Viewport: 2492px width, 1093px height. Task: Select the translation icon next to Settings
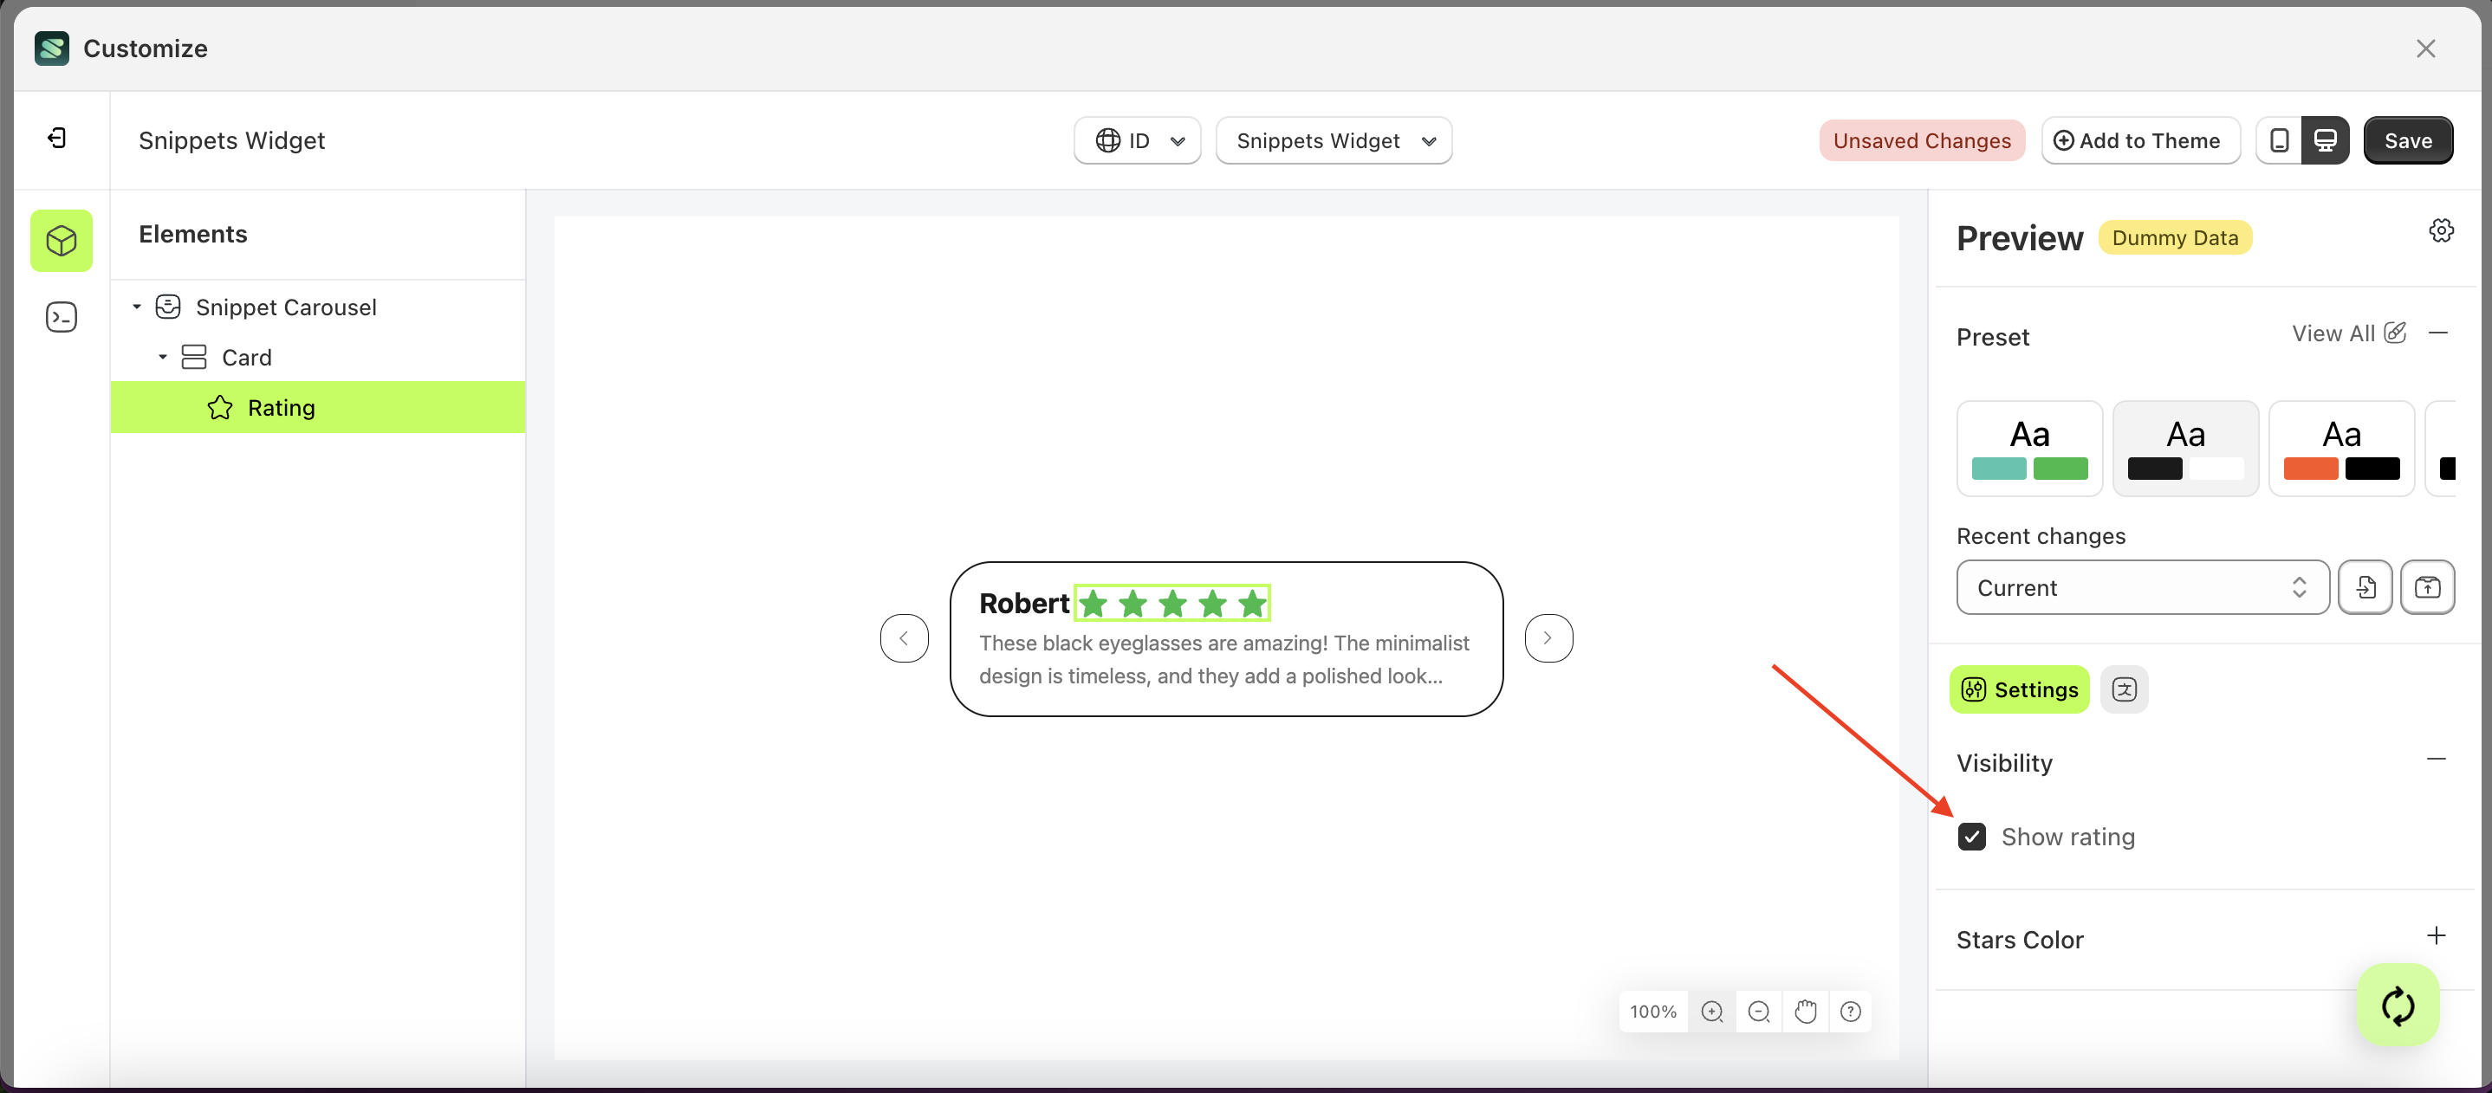pyautogui.click(x=2125, y=689)
